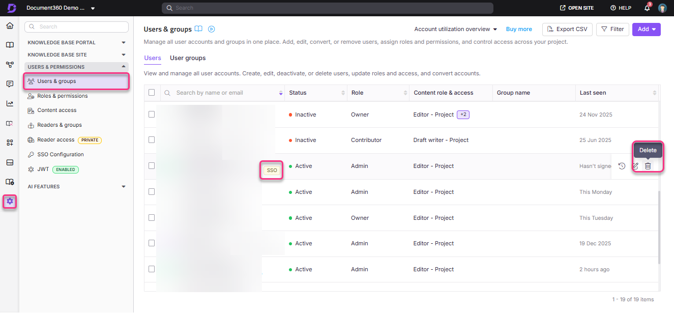Check the first Inactive Owner row's checkbox
The image size is (674, 313).
pos(151,115)
